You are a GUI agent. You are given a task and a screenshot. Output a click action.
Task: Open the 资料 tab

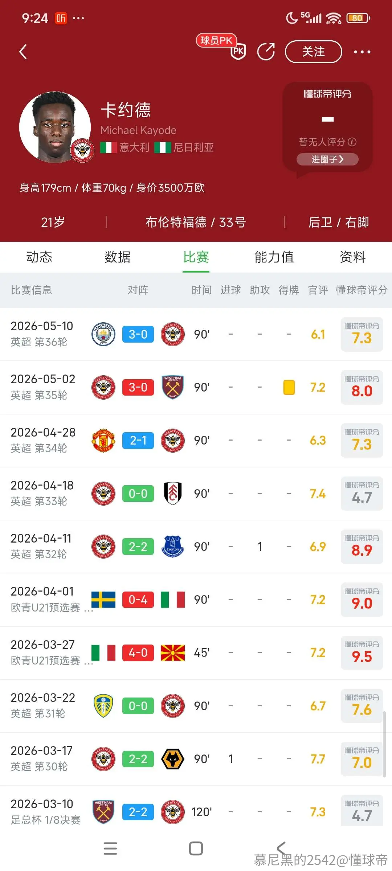[x=352, y=257]
